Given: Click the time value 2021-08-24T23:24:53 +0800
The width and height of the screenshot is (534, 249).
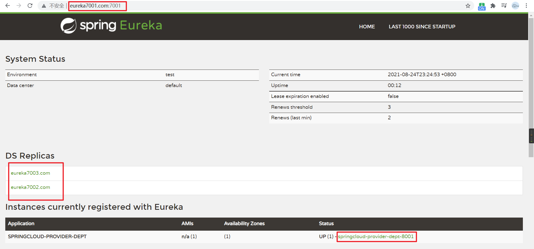Looking at the screenshot, I should [x=422, y=75].
